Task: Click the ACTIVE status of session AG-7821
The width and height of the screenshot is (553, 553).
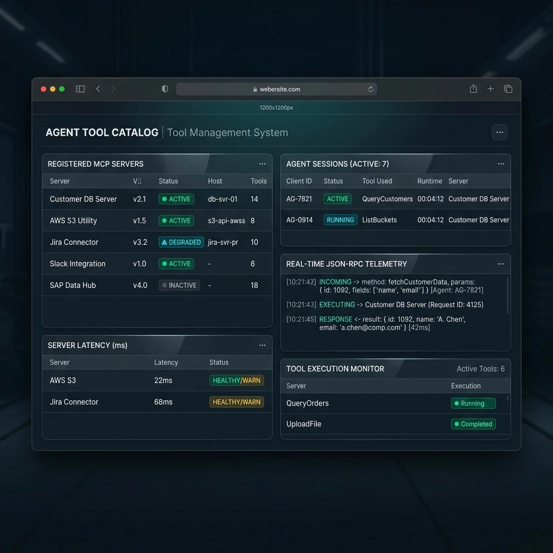Action: [338, 199]
